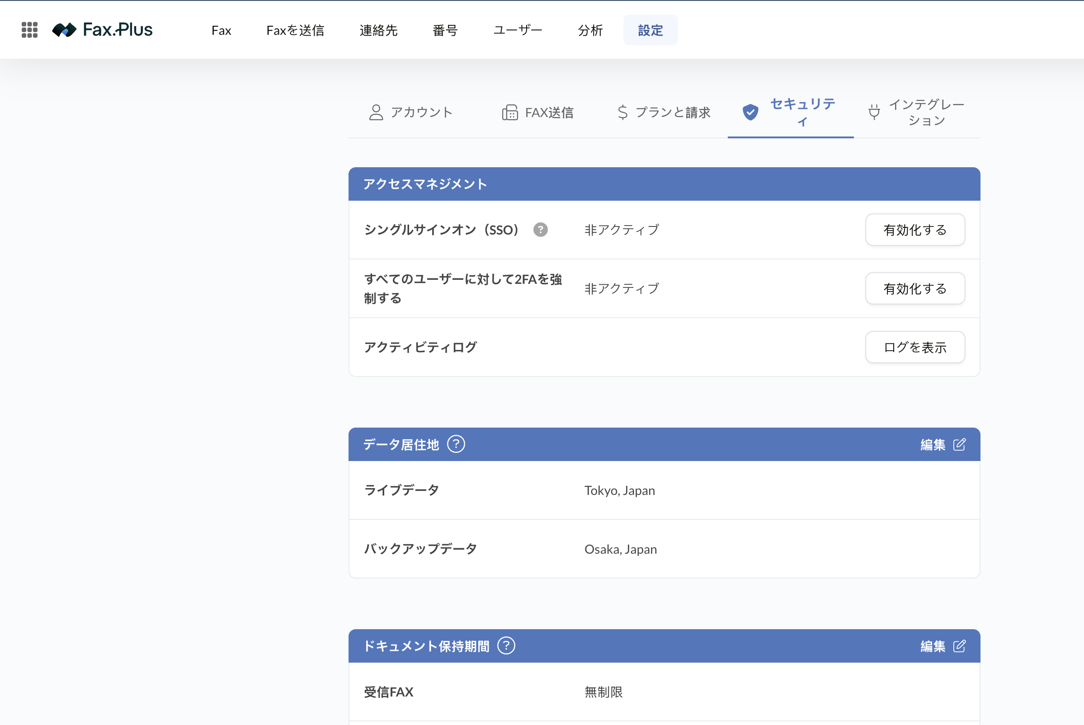Click the 無制限 value for 受信FAX
The width and height of the screenshot is (1084, 725).
pyautogui.click(x=603, y=692)
